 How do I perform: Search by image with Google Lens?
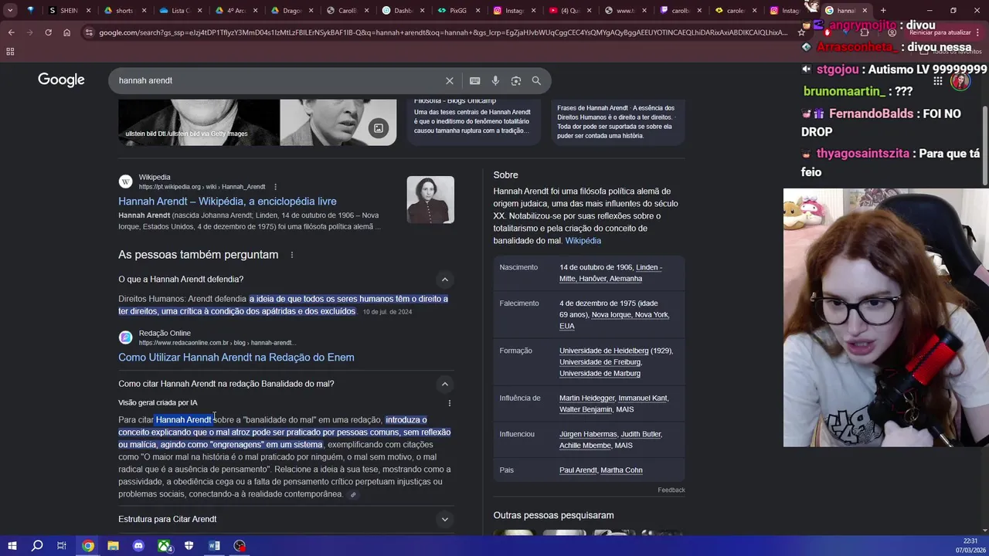(515, 80)
